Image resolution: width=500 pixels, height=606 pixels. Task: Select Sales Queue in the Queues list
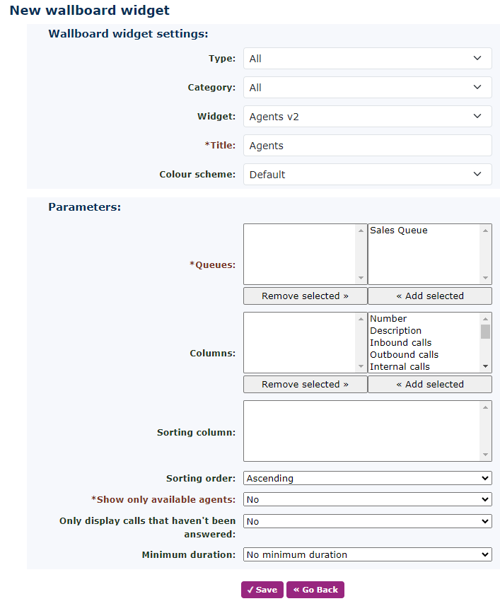[399, 231]
